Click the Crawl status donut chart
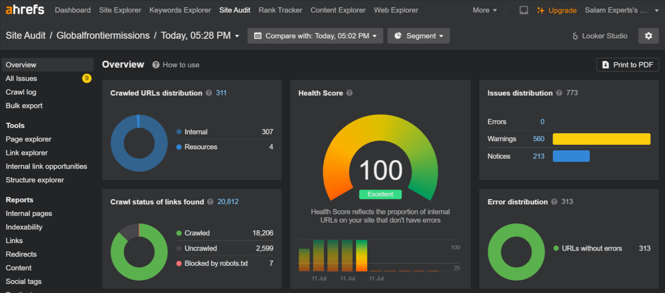This screenshot has width=665, height=293. click(x=139, y=252)
